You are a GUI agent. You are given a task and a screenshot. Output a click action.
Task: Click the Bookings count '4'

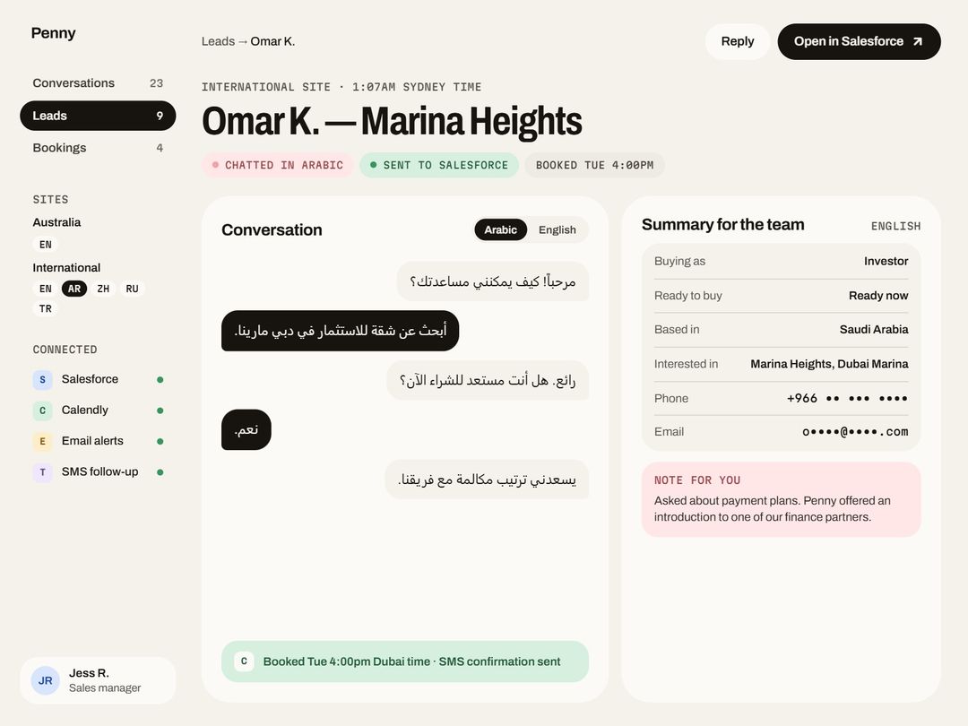pos(160,148)
